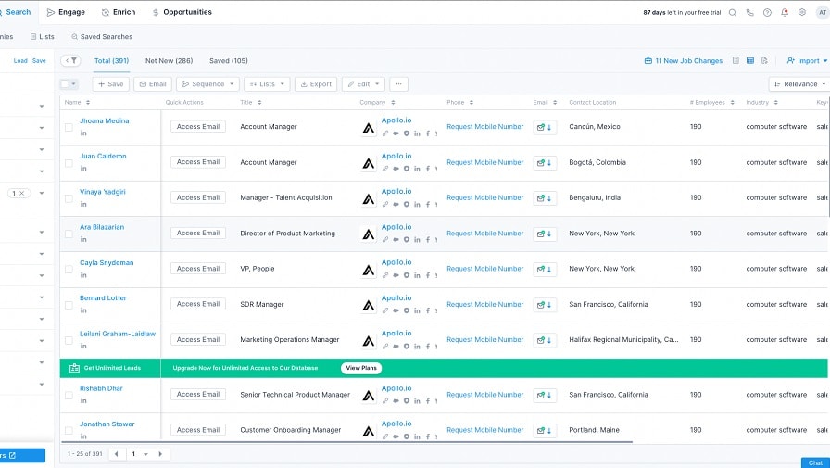
Task: Sort by Name column arrows
Action: pyautogui.click(x=88, y=103)
